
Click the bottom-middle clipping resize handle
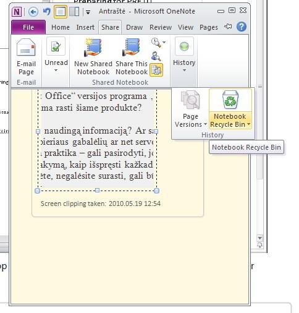tap(97, 190)
